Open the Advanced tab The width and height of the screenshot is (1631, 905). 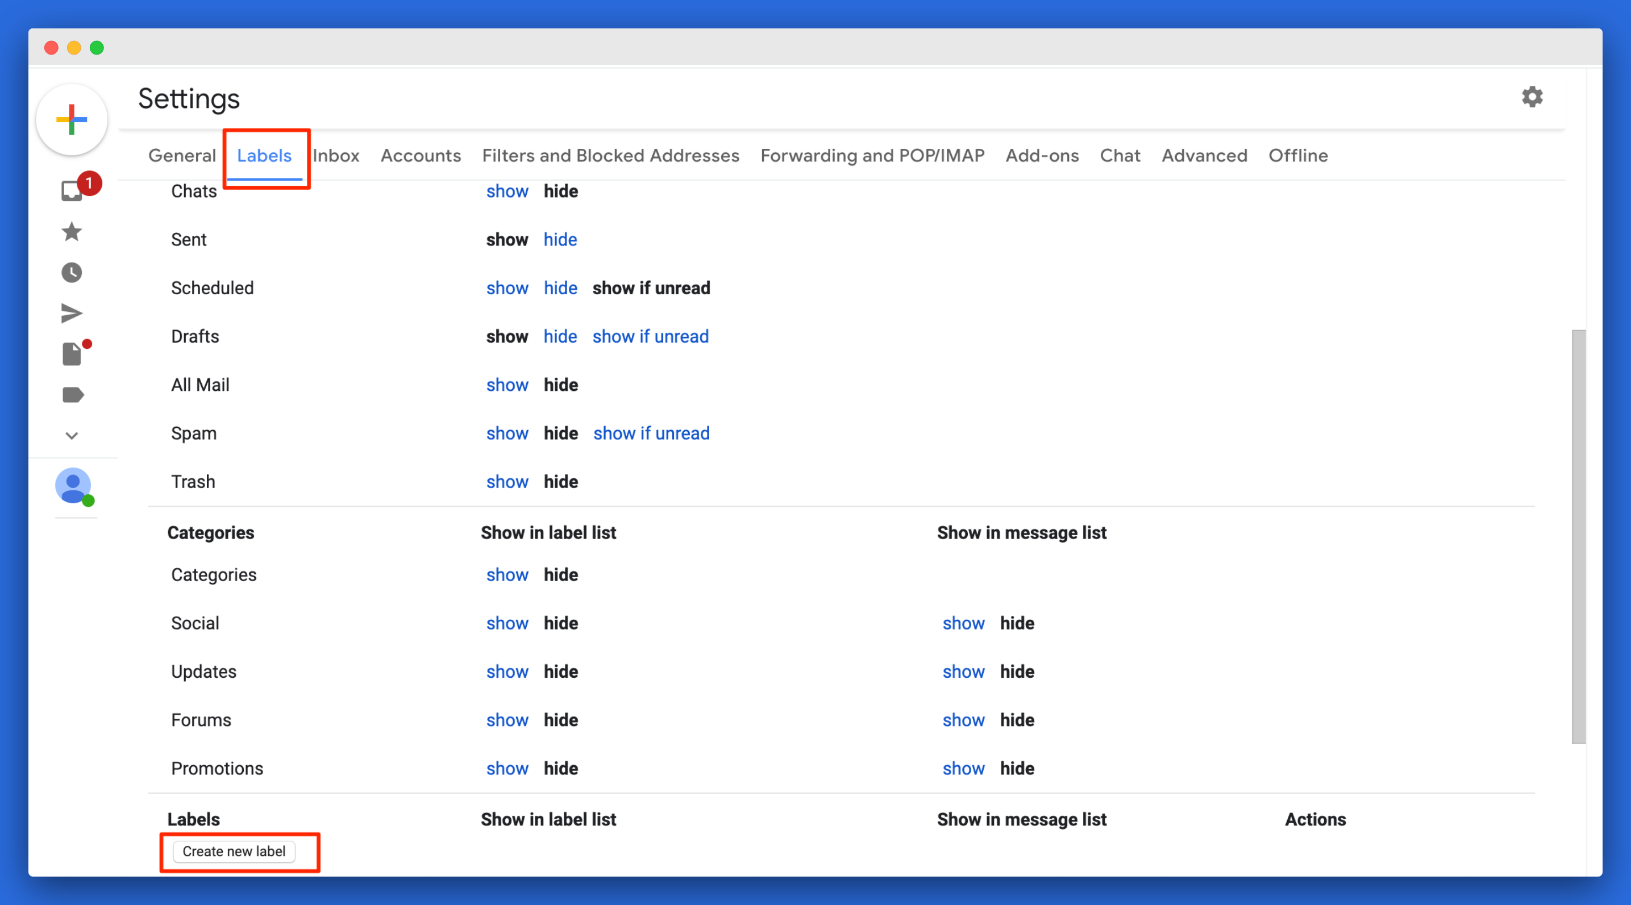click(x=1204, y=156)
